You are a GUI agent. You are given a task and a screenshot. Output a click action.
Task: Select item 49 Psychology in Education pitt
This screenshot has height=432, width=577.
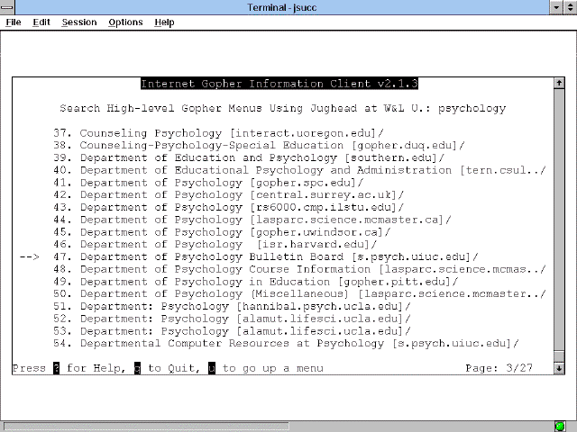255,282
